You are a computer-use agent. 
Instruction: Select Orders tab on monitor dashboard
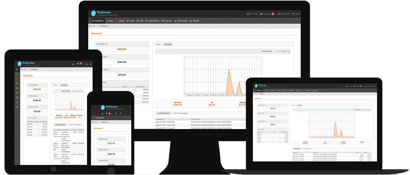coord(158,44)
